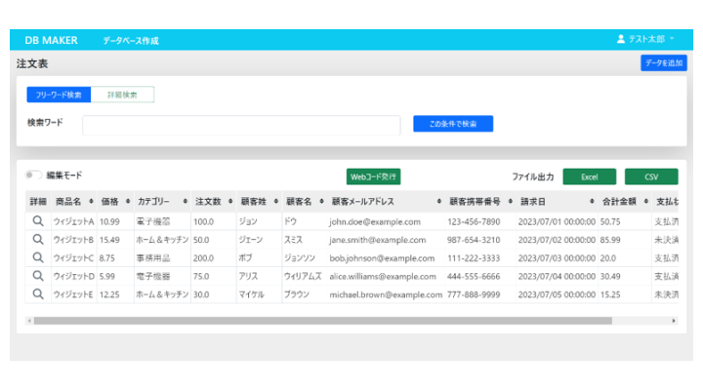Screen dimensions: 703x390
Task: Sort the 価格 column using its arrows
Action: [x=127, y=202]
